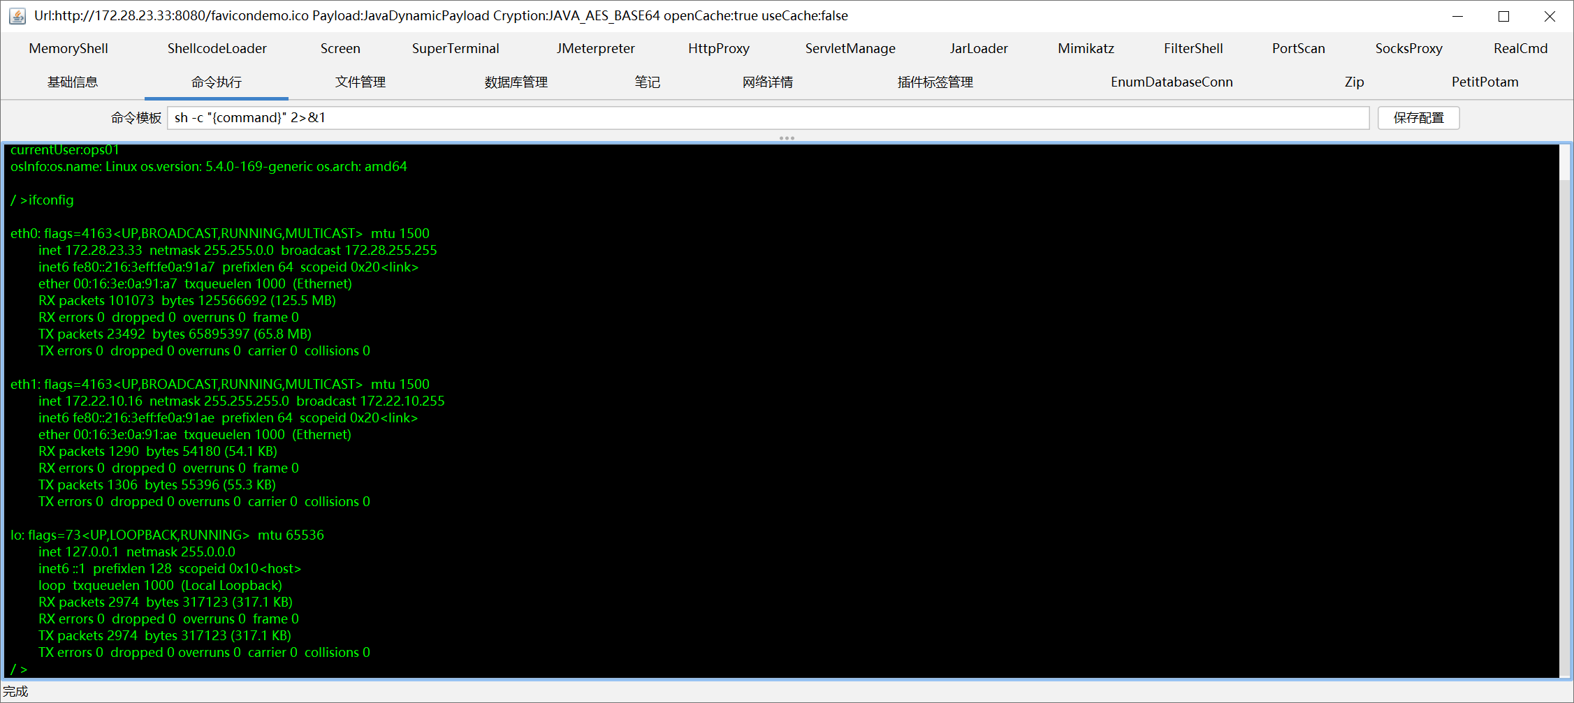Viewport: 1574px width, 703px height.
Task: Click the eth0 flags line
Action: 220,233
